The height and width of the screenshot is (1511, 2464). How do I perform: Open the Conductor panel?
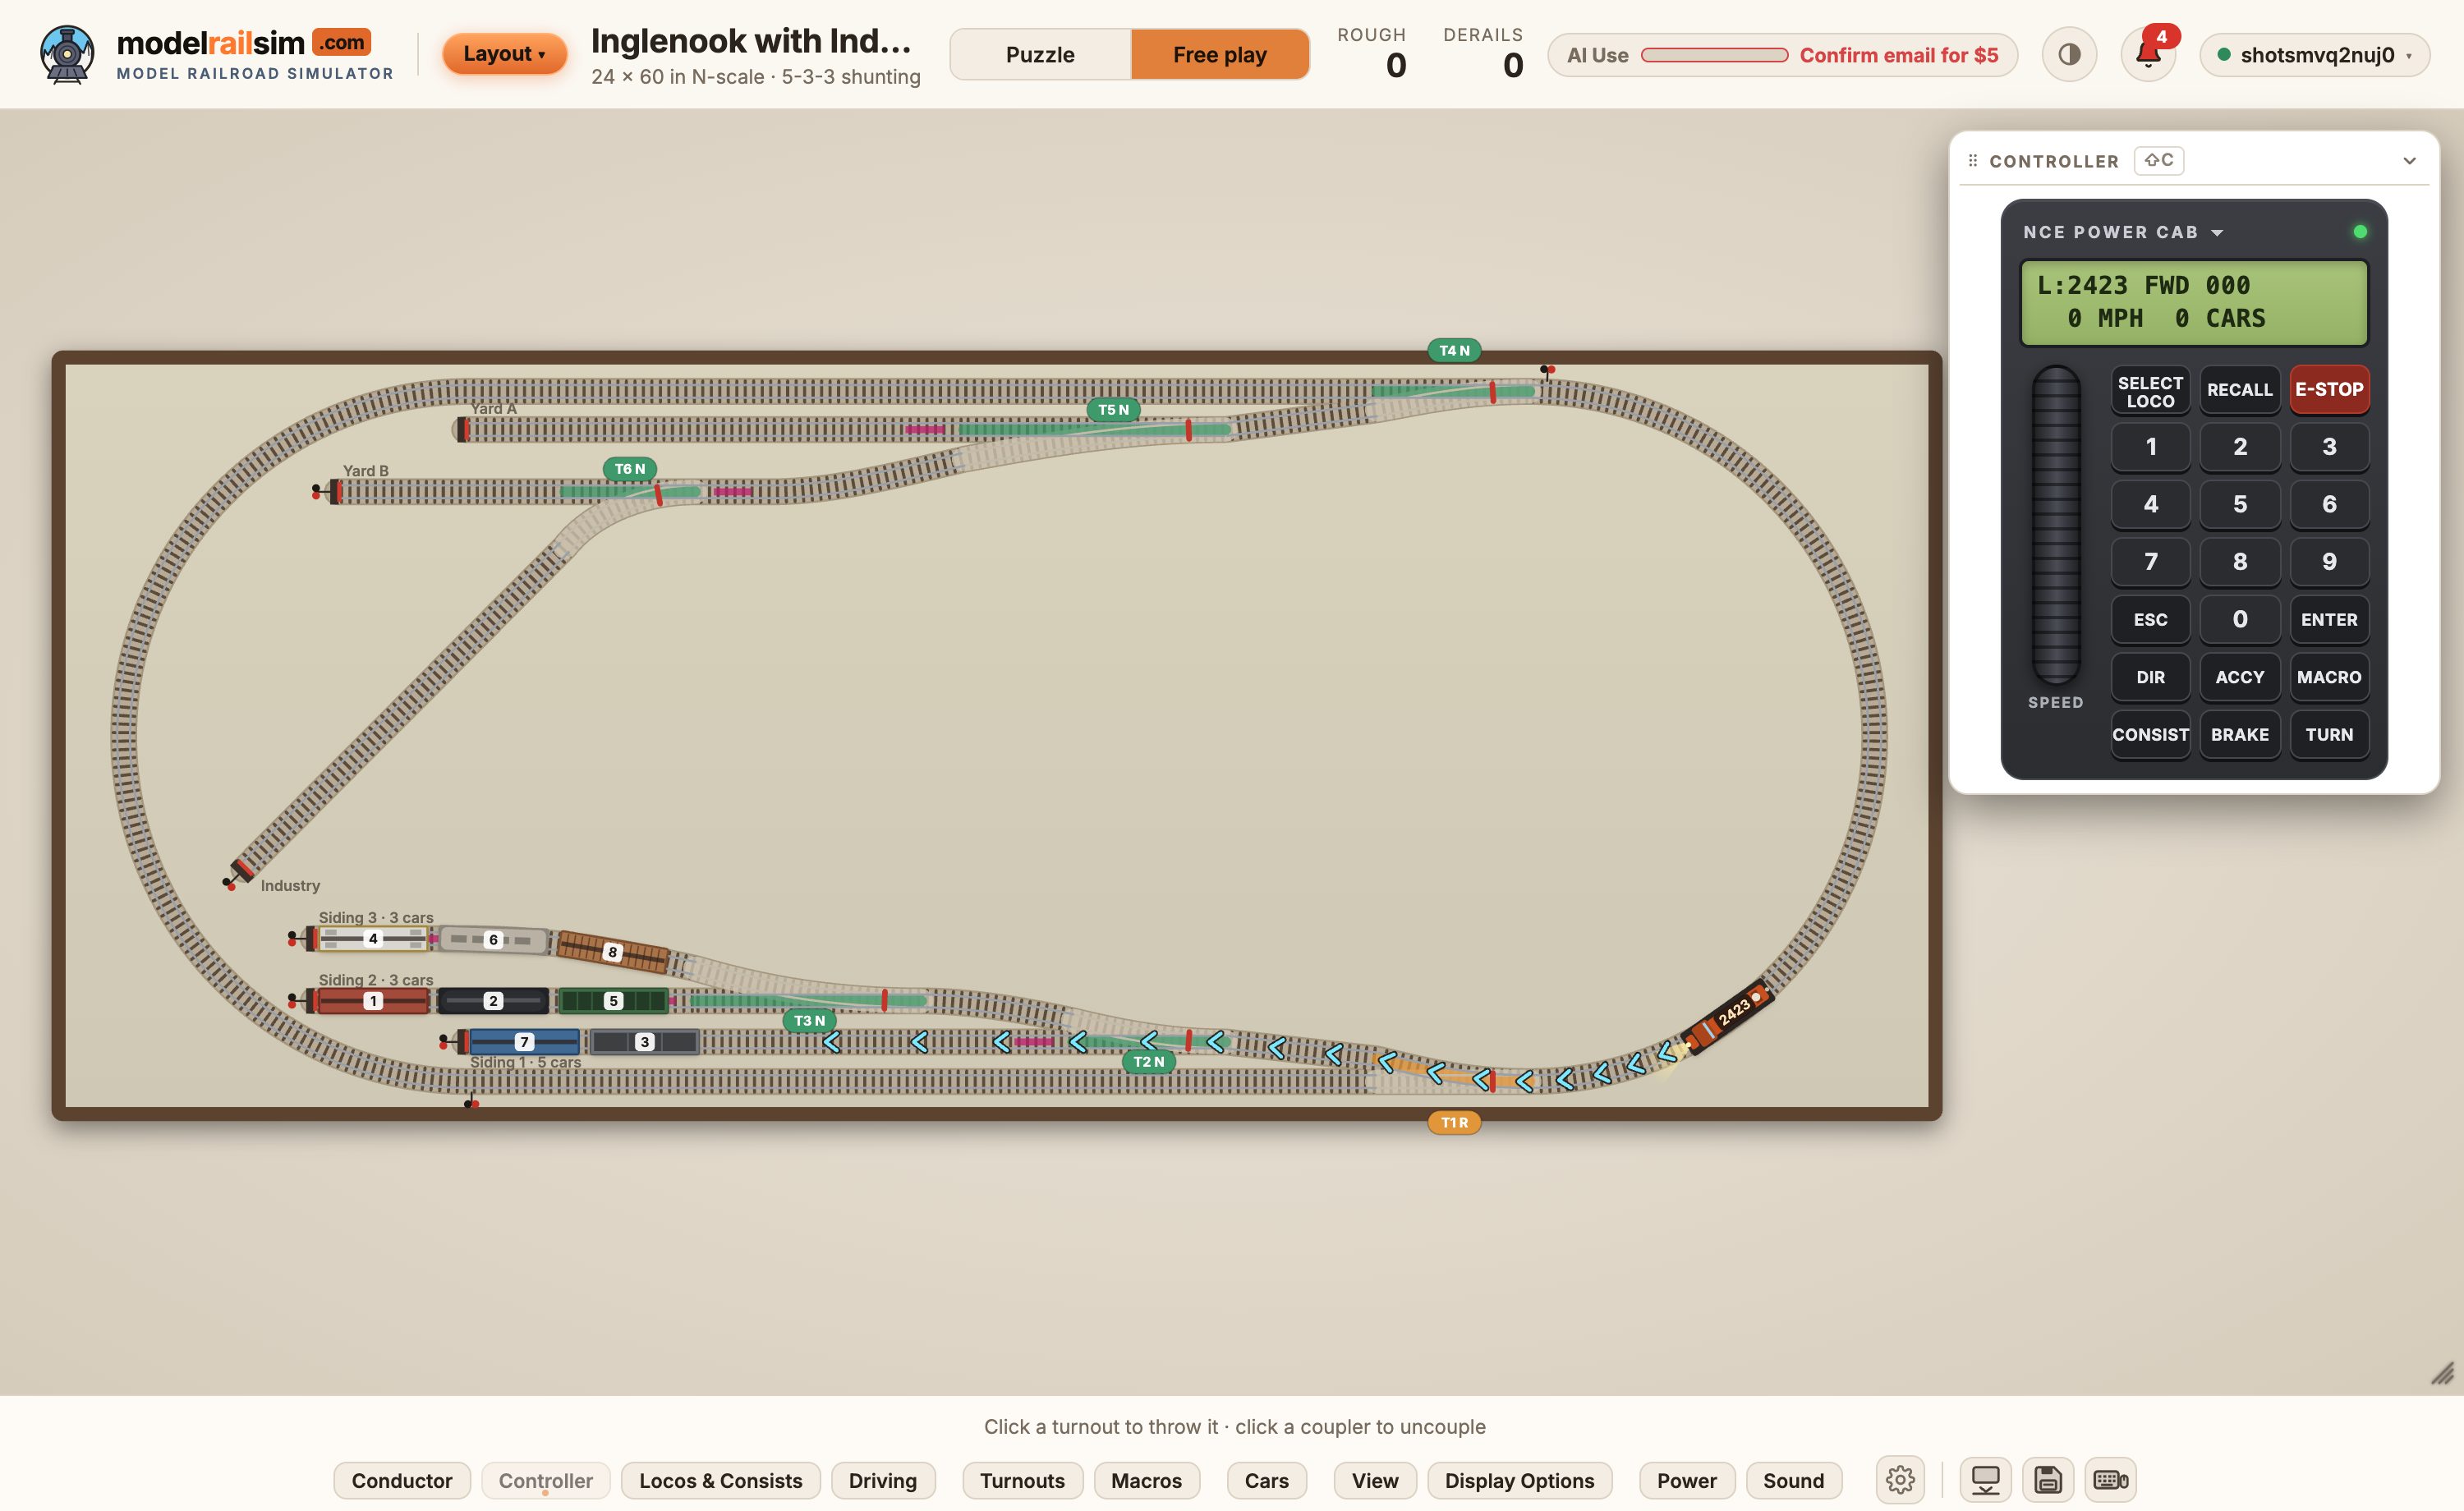point(402,1480)
